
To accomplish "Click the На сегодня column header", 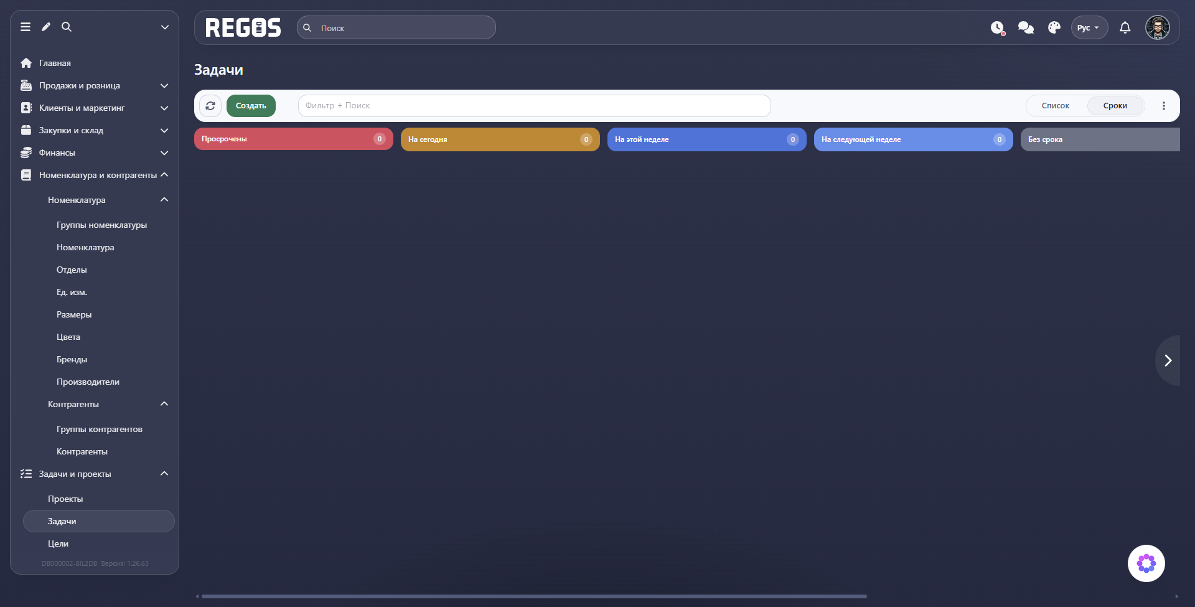I will pyautogui.click(x=500, y=139).
